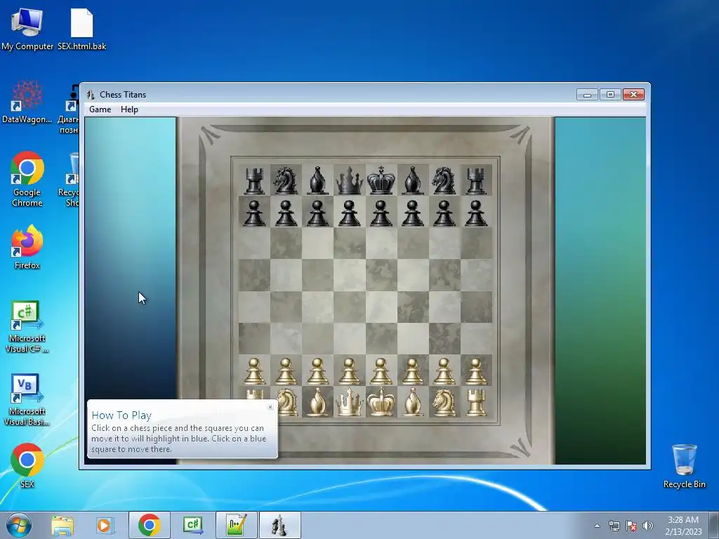Select the white bishop beside the white queen
This screenshot has height=539, width=719.
click(x=318, y=402)
